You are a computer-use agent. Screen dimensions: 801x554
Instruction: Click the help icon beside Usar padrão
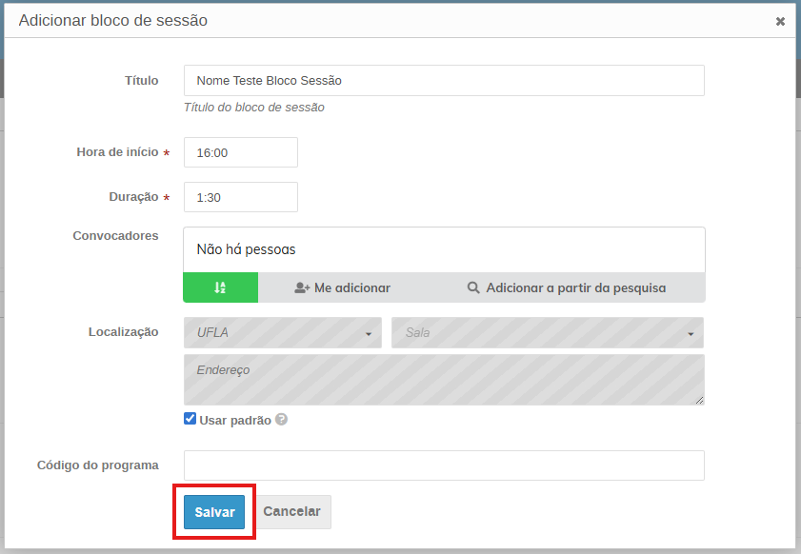click(282, 420)
